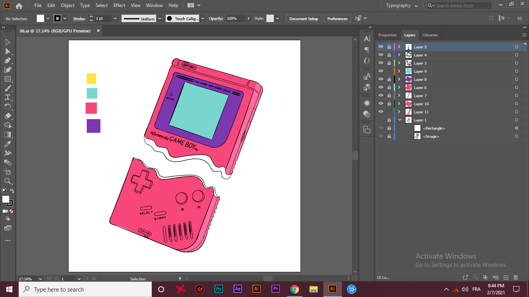Hide Layer 4 with eye icon

[x=381, y=55]
